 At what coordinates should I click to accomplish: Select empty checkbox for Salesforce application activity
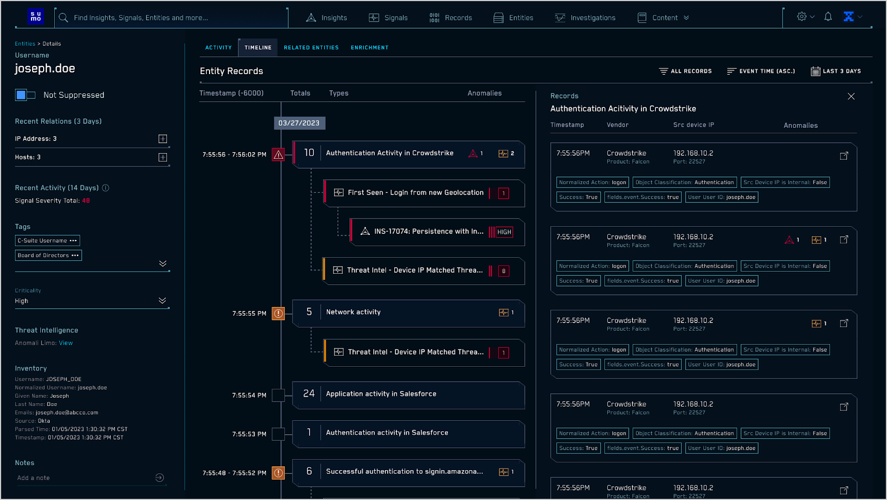[279, 395]
